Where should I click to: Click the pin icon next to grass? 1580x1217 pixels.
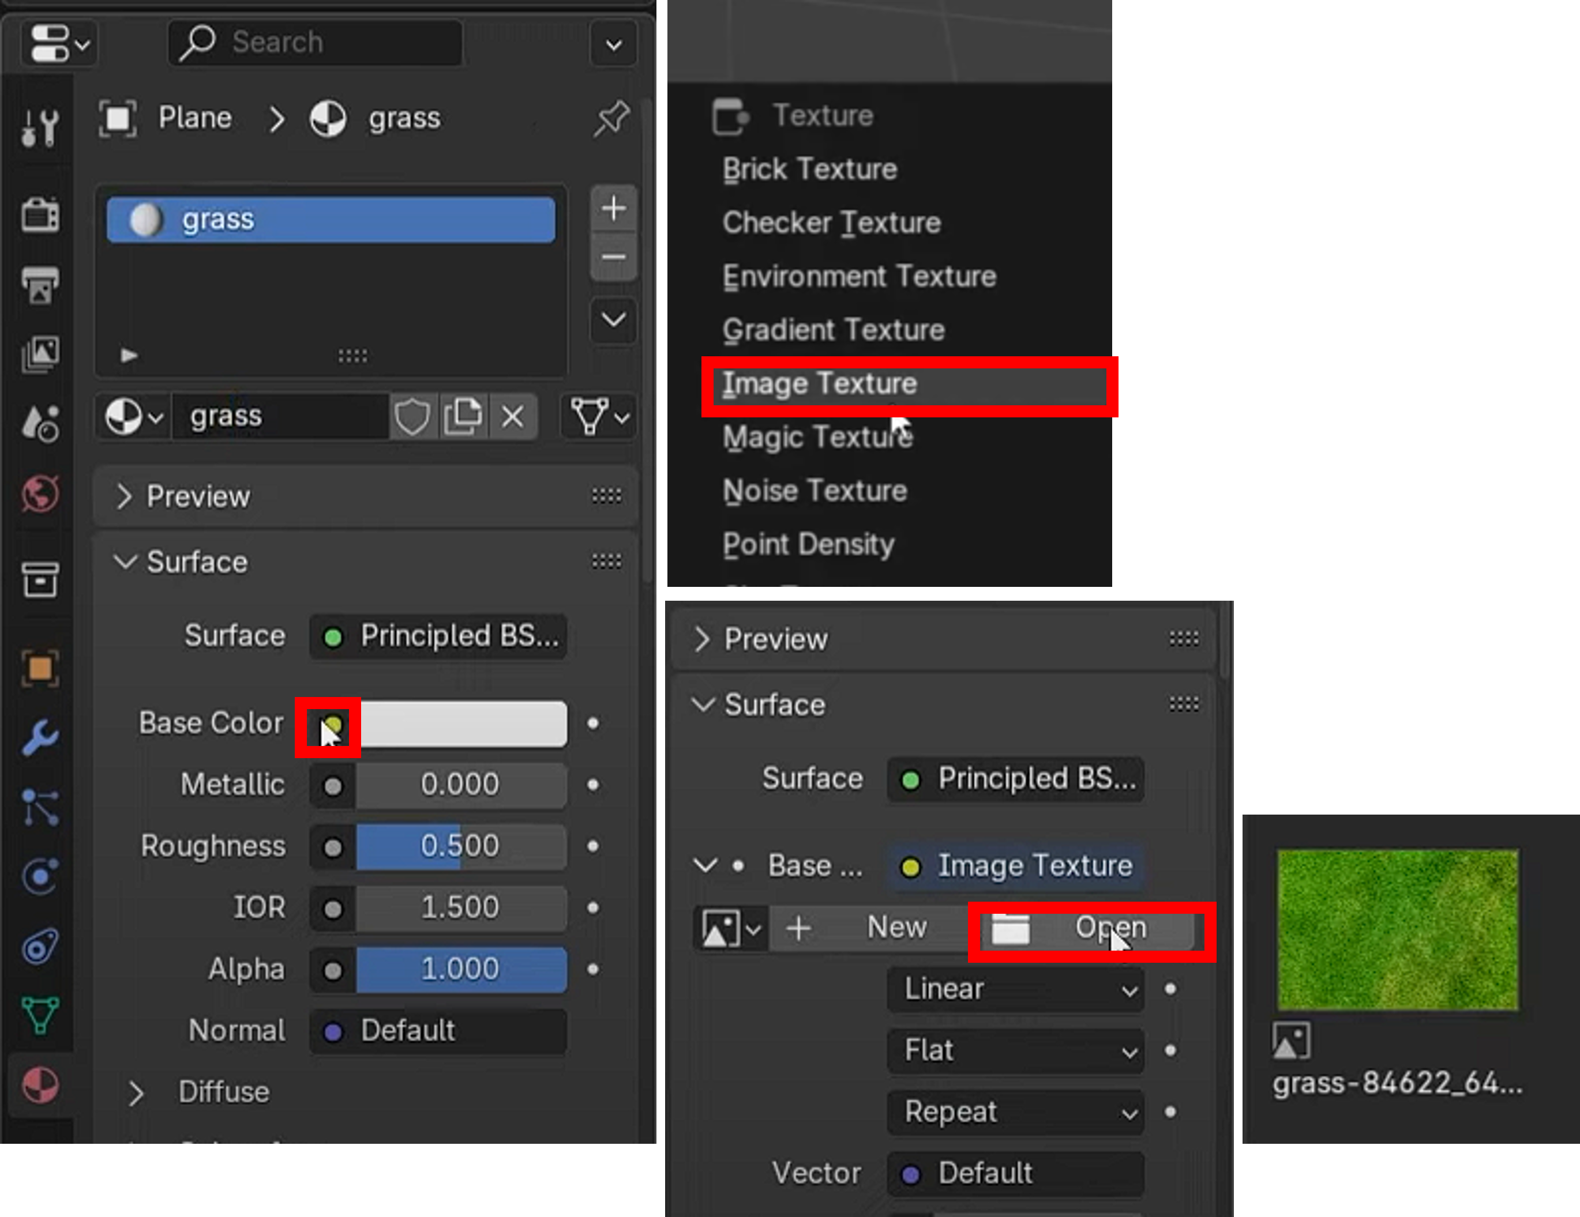tap(611, 119)
